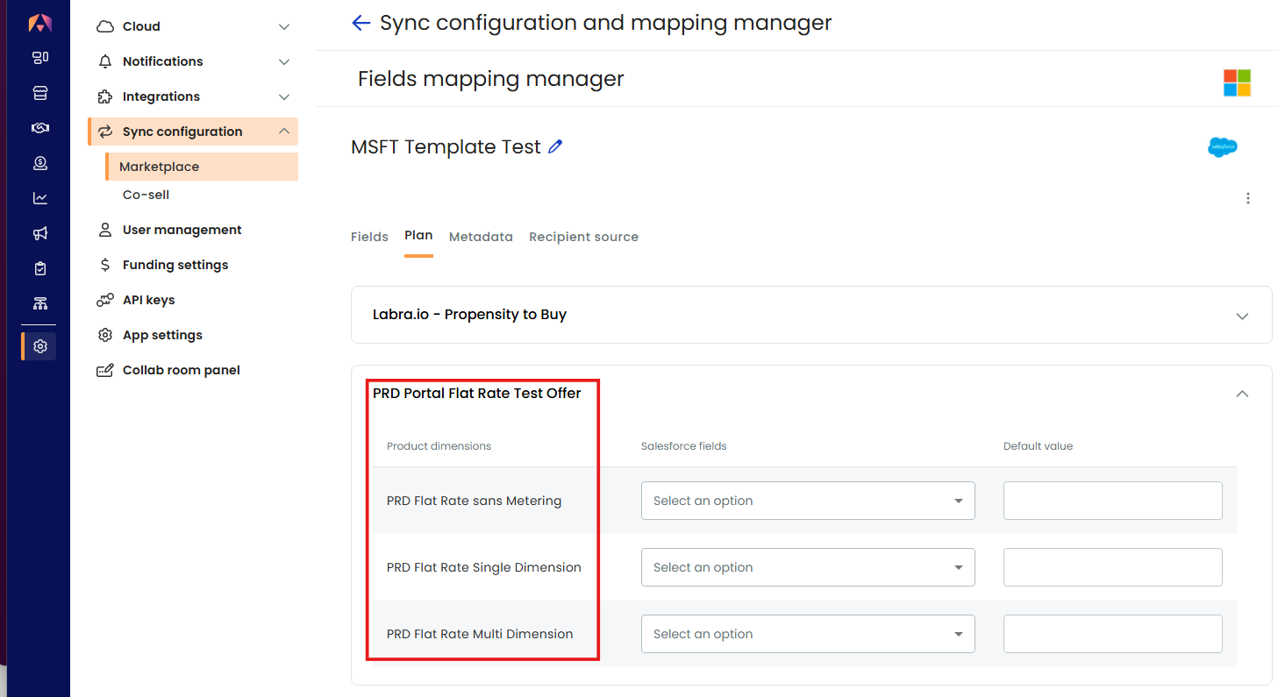Edit MSFT Template Test name pencil icon

pos(554,146)
